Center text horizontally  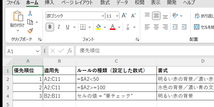click(x=156, y=27)
